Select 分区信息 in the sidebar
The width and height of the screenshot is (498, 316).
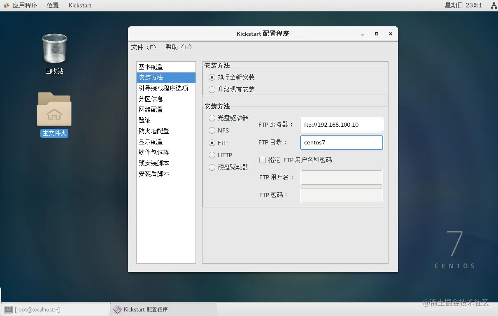pos(166,99)
